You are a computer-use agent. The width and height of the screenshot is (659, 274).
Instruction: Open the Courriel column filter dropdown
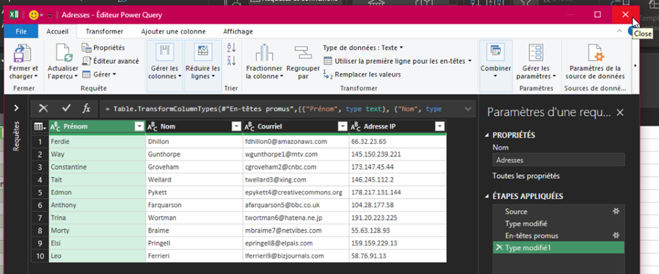pos(341,126)
